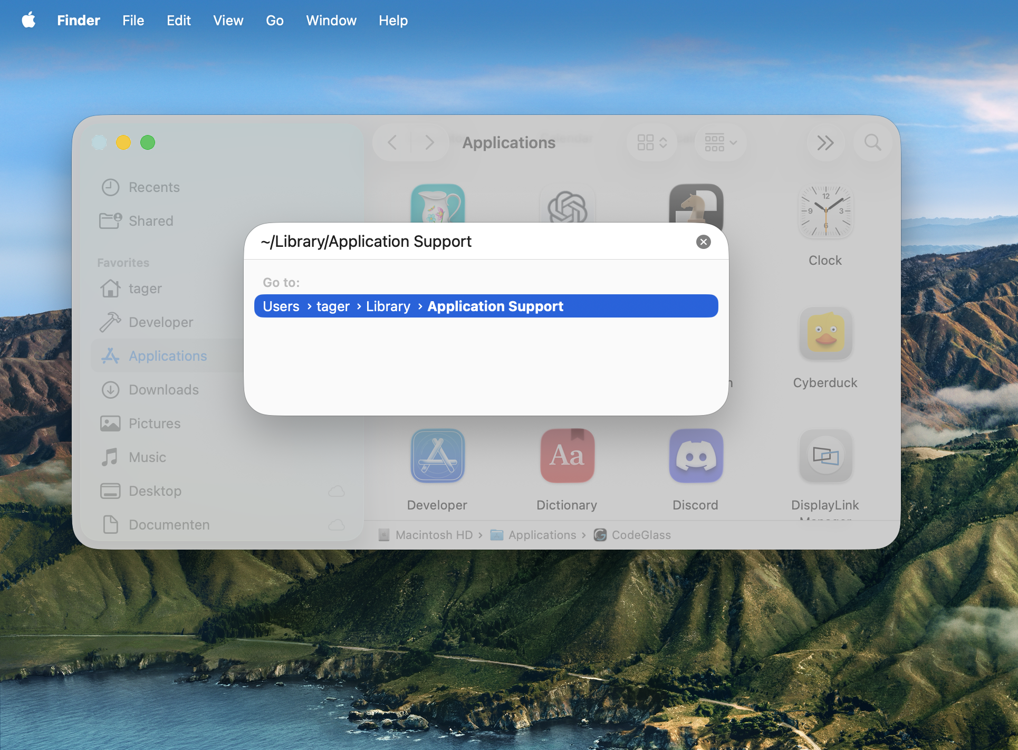Clear the Go to Folder path field
Screen dimensions: 1018x750
click(703, 242)
